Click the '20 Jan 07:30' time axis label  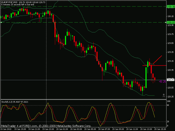click(104, 129)
